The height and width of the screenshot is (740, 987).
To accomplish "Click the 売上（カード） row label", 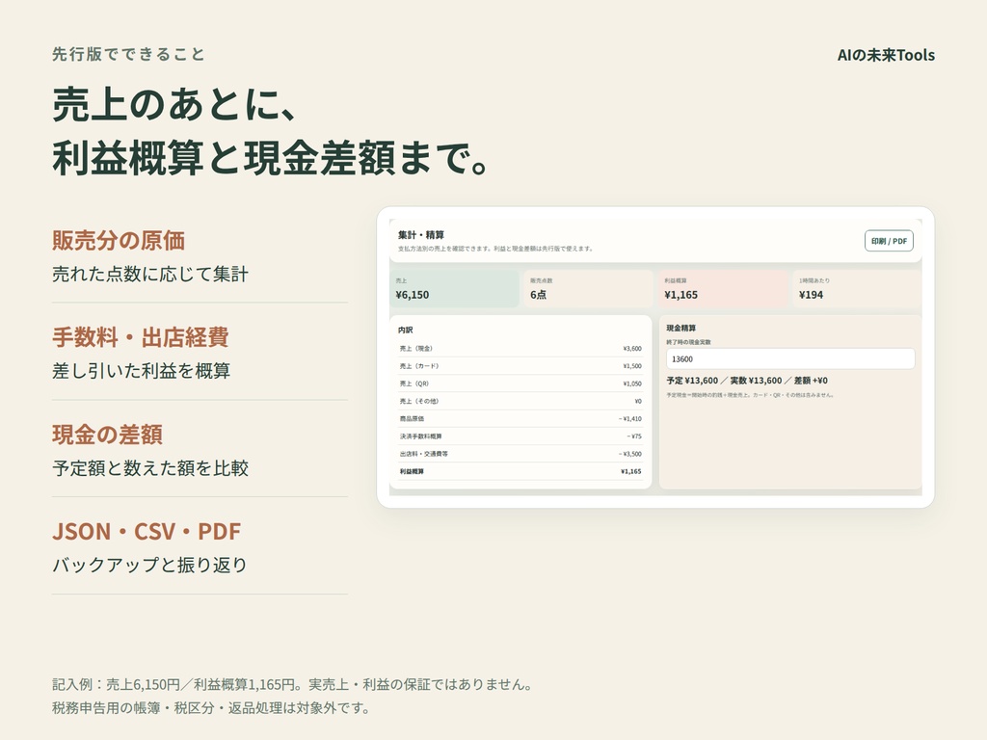I will (419, 365).
